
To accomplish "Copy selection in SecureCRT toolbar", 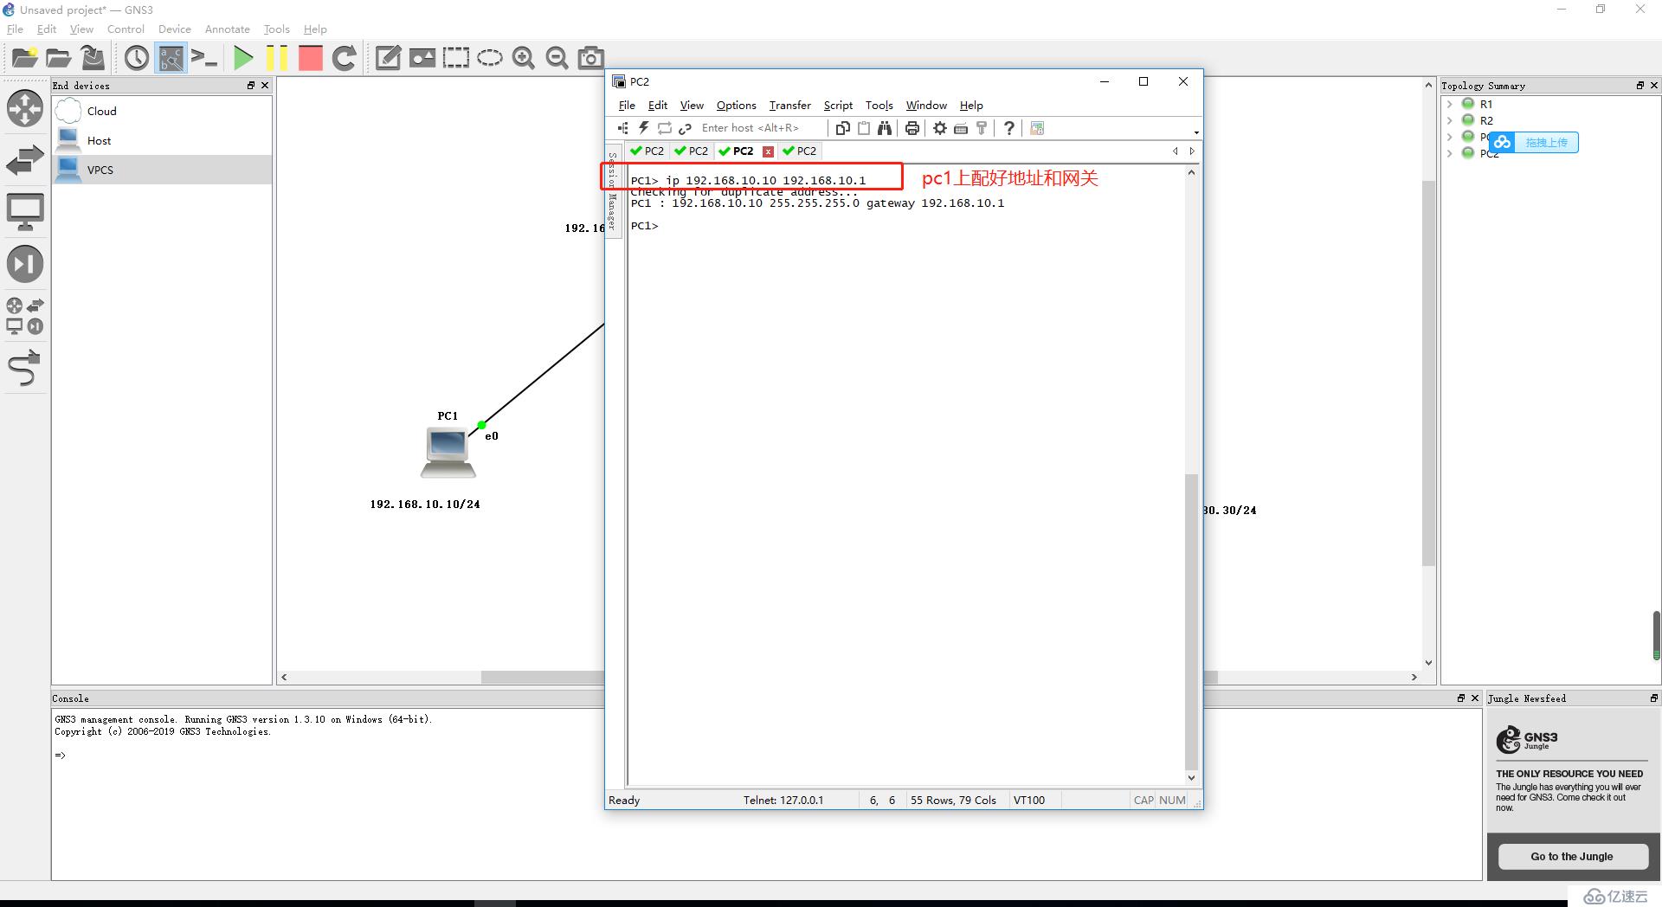I will 842,128.
